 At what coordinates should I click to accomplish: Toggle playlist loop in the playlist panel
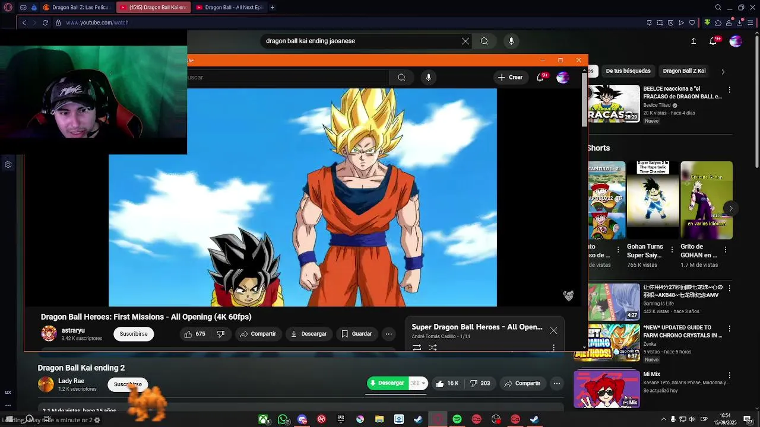(417, 348)
